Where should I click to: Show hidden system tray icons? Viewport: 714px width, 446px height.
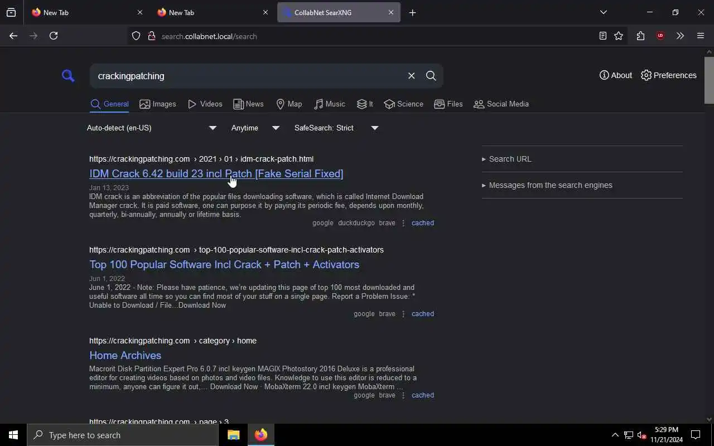(x=615, y=435)
